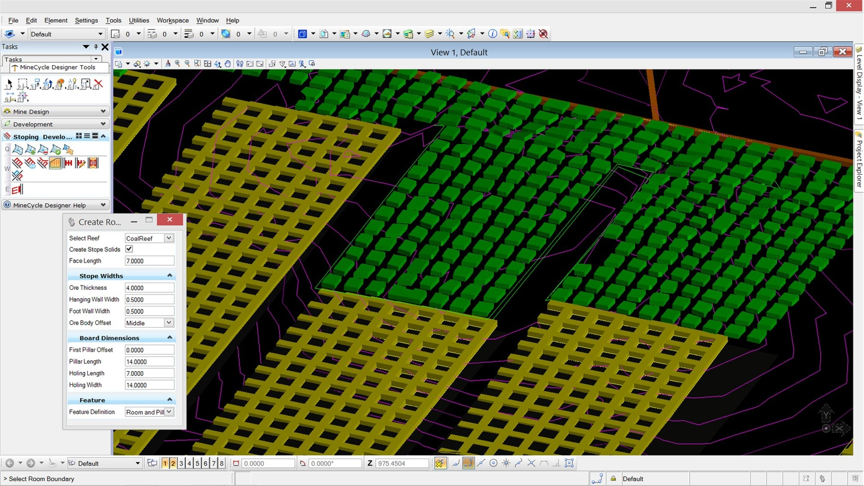Screen dimensions: 864x486
Task: Open the Settings menu
Action: coord(86,20)
